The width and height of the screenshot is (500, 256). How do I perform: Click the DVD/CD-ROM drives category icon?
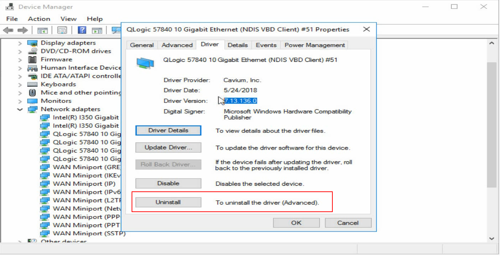(x=32, y=51)
